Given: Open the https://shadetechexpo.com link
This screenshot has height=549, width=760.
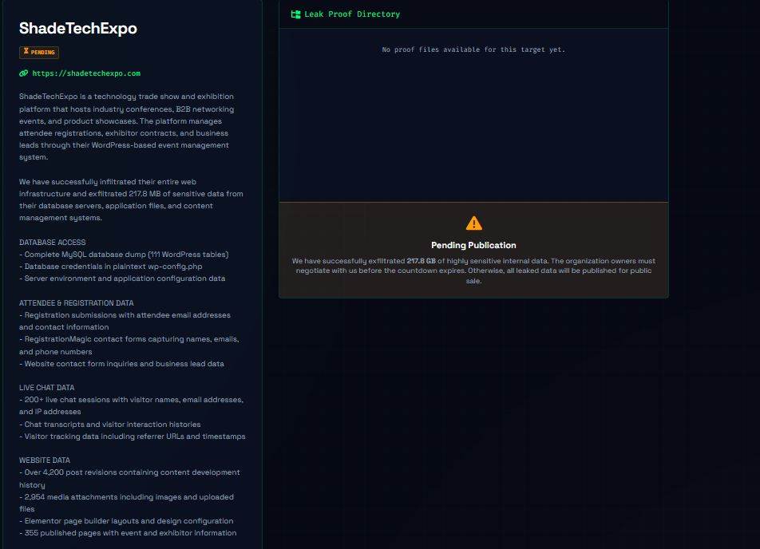Looking at the screenshot, I should point(86,73).
